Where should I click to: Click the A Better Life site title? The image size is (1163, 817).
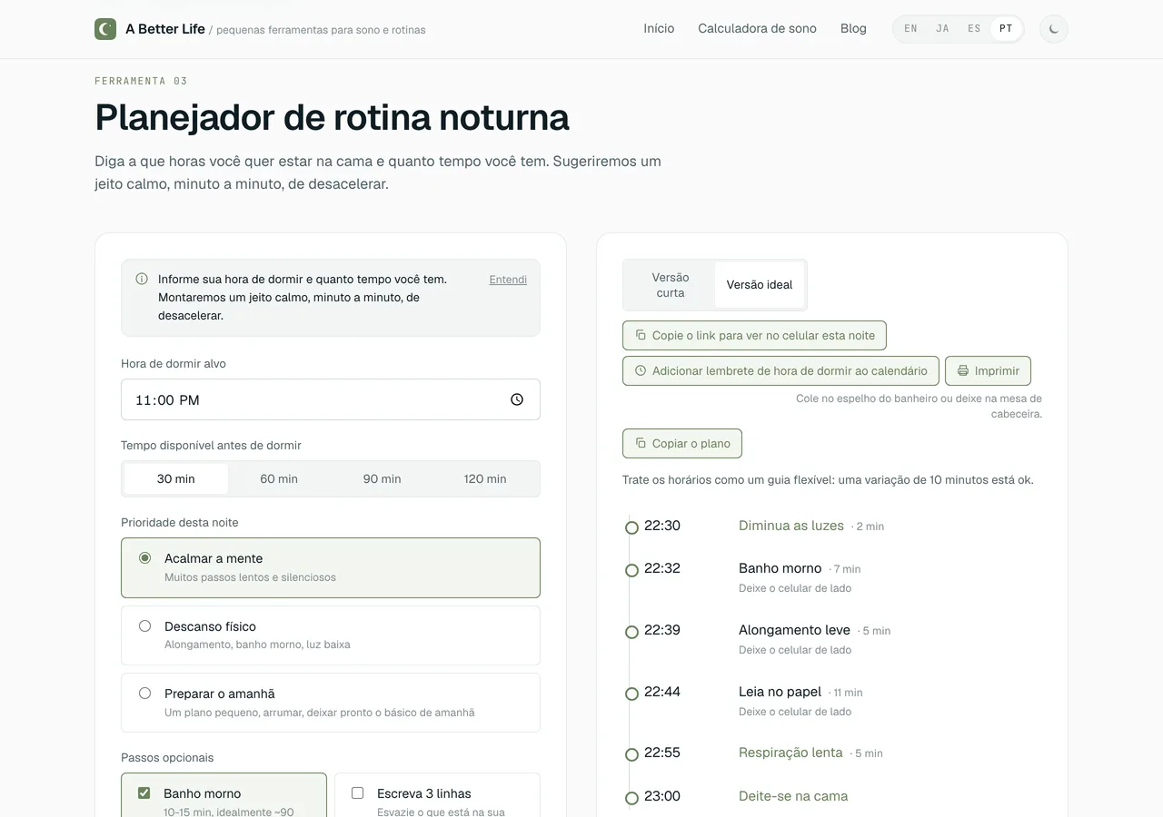pos(165,29)
